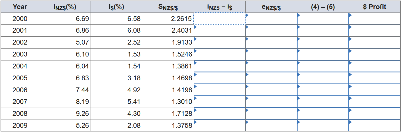Click the (4) – (5) cell for 2004

(x=323, y=66)
